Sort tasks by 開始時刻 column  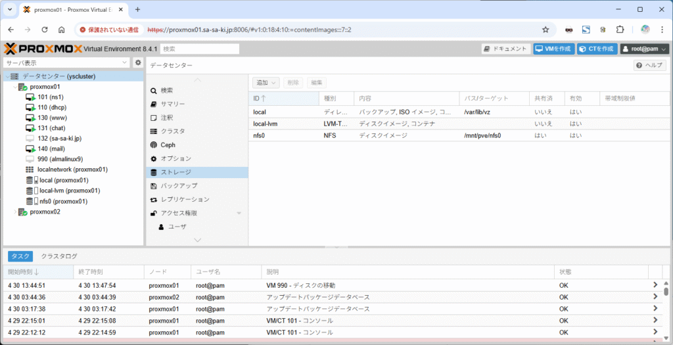[x=38, y=272]
